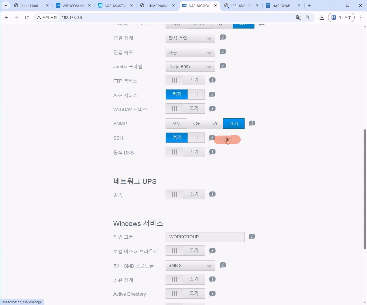
Task: Open Chrome downloads icon
Action: click(322, 18)
